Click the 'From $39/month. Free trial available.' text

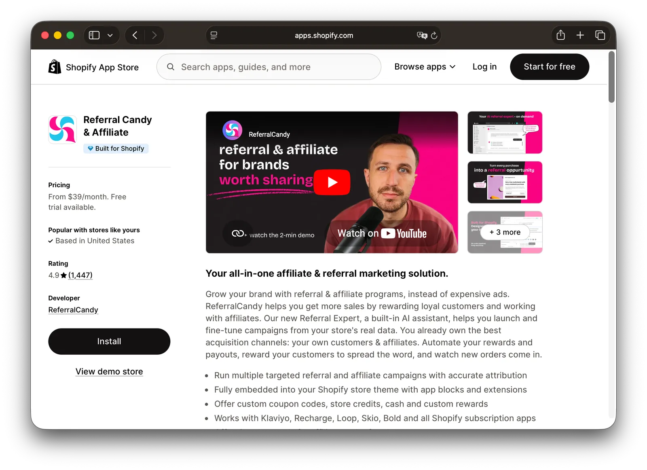pyautogui.click(x=87, y=202)
